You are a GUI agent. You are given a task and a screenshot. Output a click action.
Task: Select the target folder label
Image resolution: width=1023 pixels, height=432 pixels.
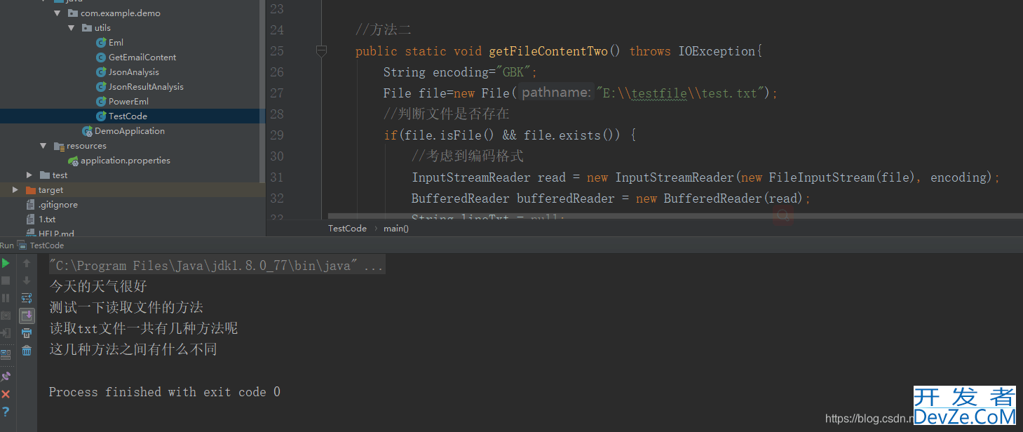(x=50, y=190)
